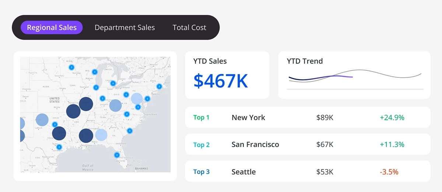The width and height of the screenshot is (442, 192).
Task: Select the Regional Sales tab
Action: 52,28
